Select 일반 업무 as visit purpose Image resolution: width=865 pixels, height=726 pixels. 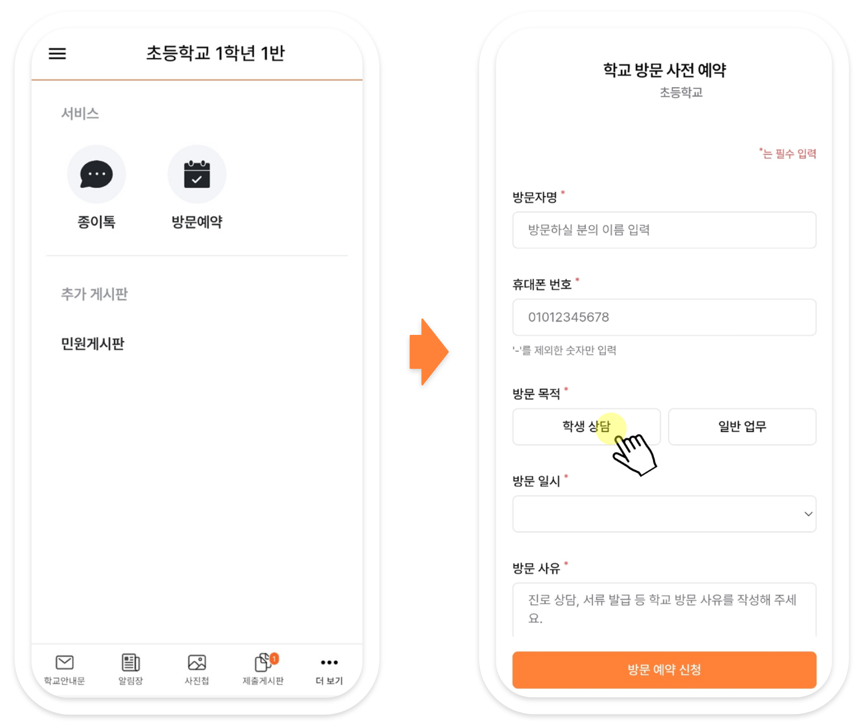pyautogui.click(x=742, y=427)
